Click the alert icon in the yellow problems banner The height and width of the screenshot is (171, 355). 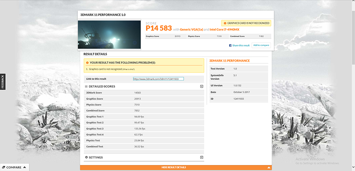coord(87,63)
